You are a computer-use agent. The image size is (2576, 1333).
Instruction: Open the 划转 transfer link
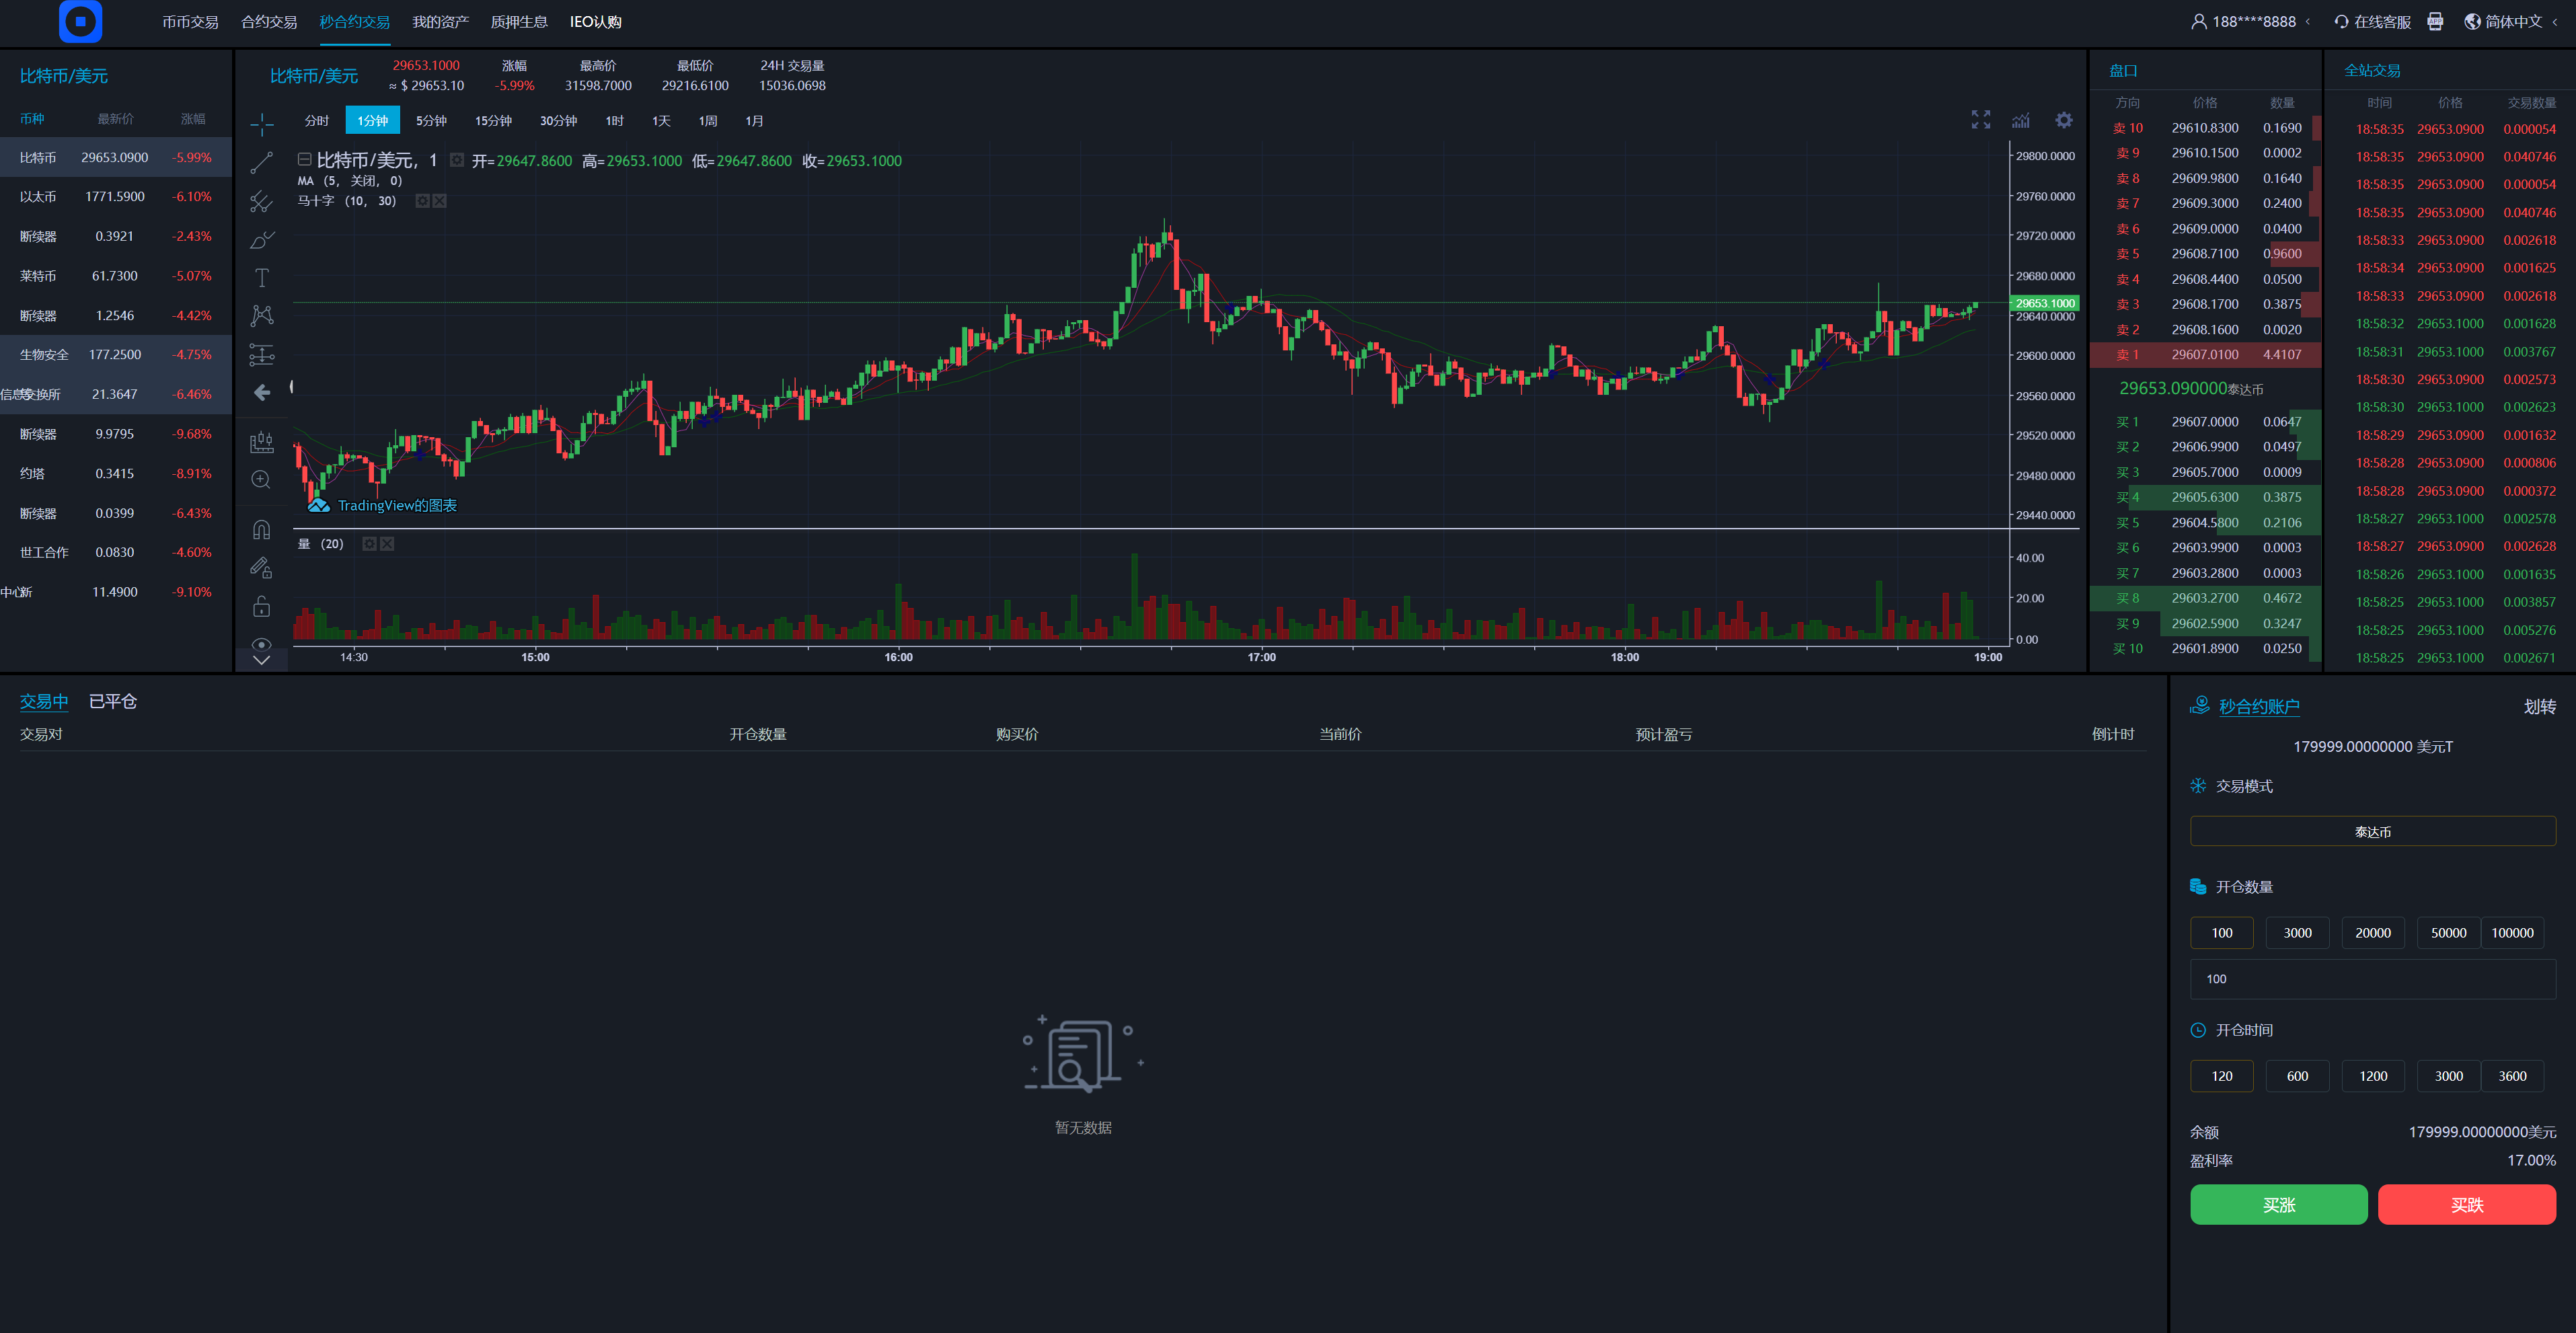click(x=2540, y=707)
